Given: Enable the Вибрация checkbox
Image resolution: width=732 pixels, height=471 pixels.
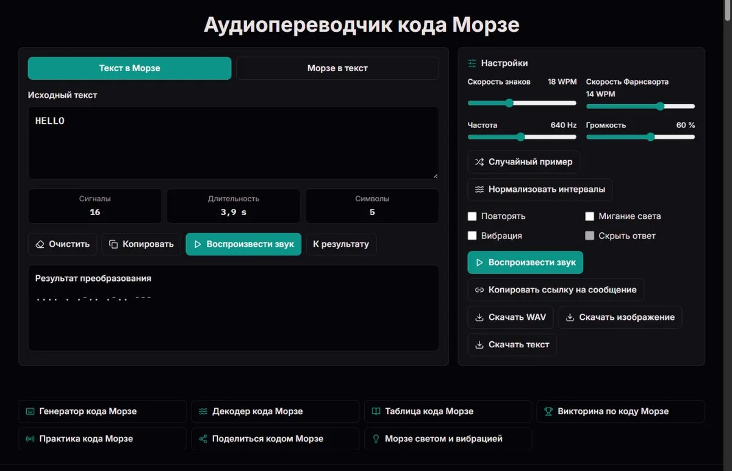Looking at the screenshot, I should pyautogui.click(x=472, y=236).
